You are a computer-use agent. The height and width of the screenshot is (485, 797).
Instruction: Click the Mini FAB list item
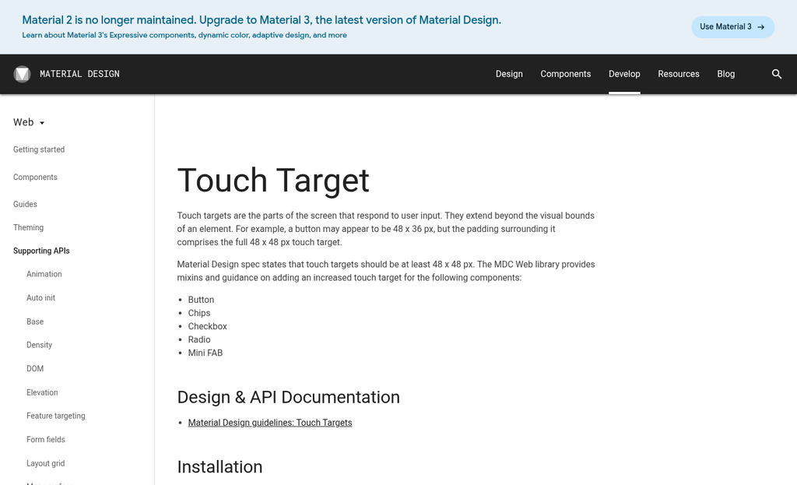point(205,353)
